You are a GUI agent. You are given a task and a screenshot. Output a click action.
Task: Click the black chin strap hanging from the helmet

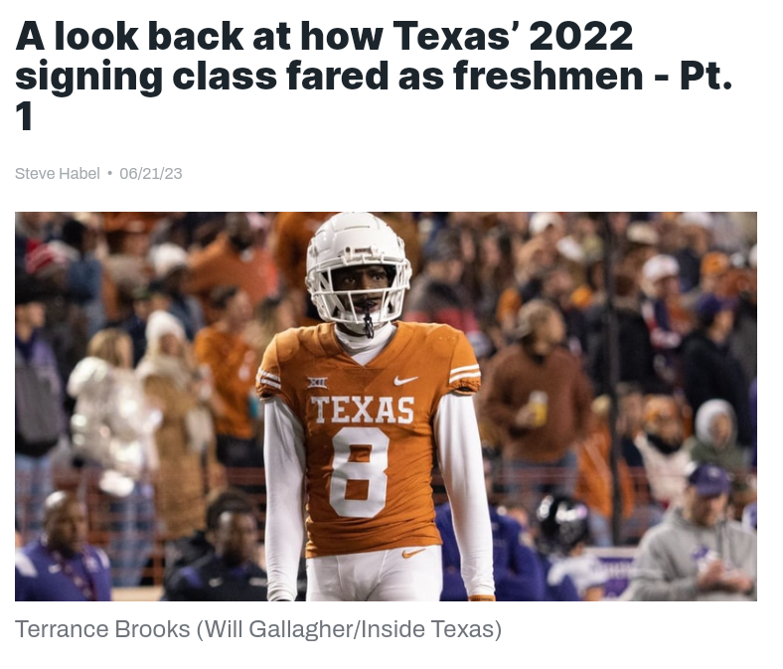coord(368,320)
